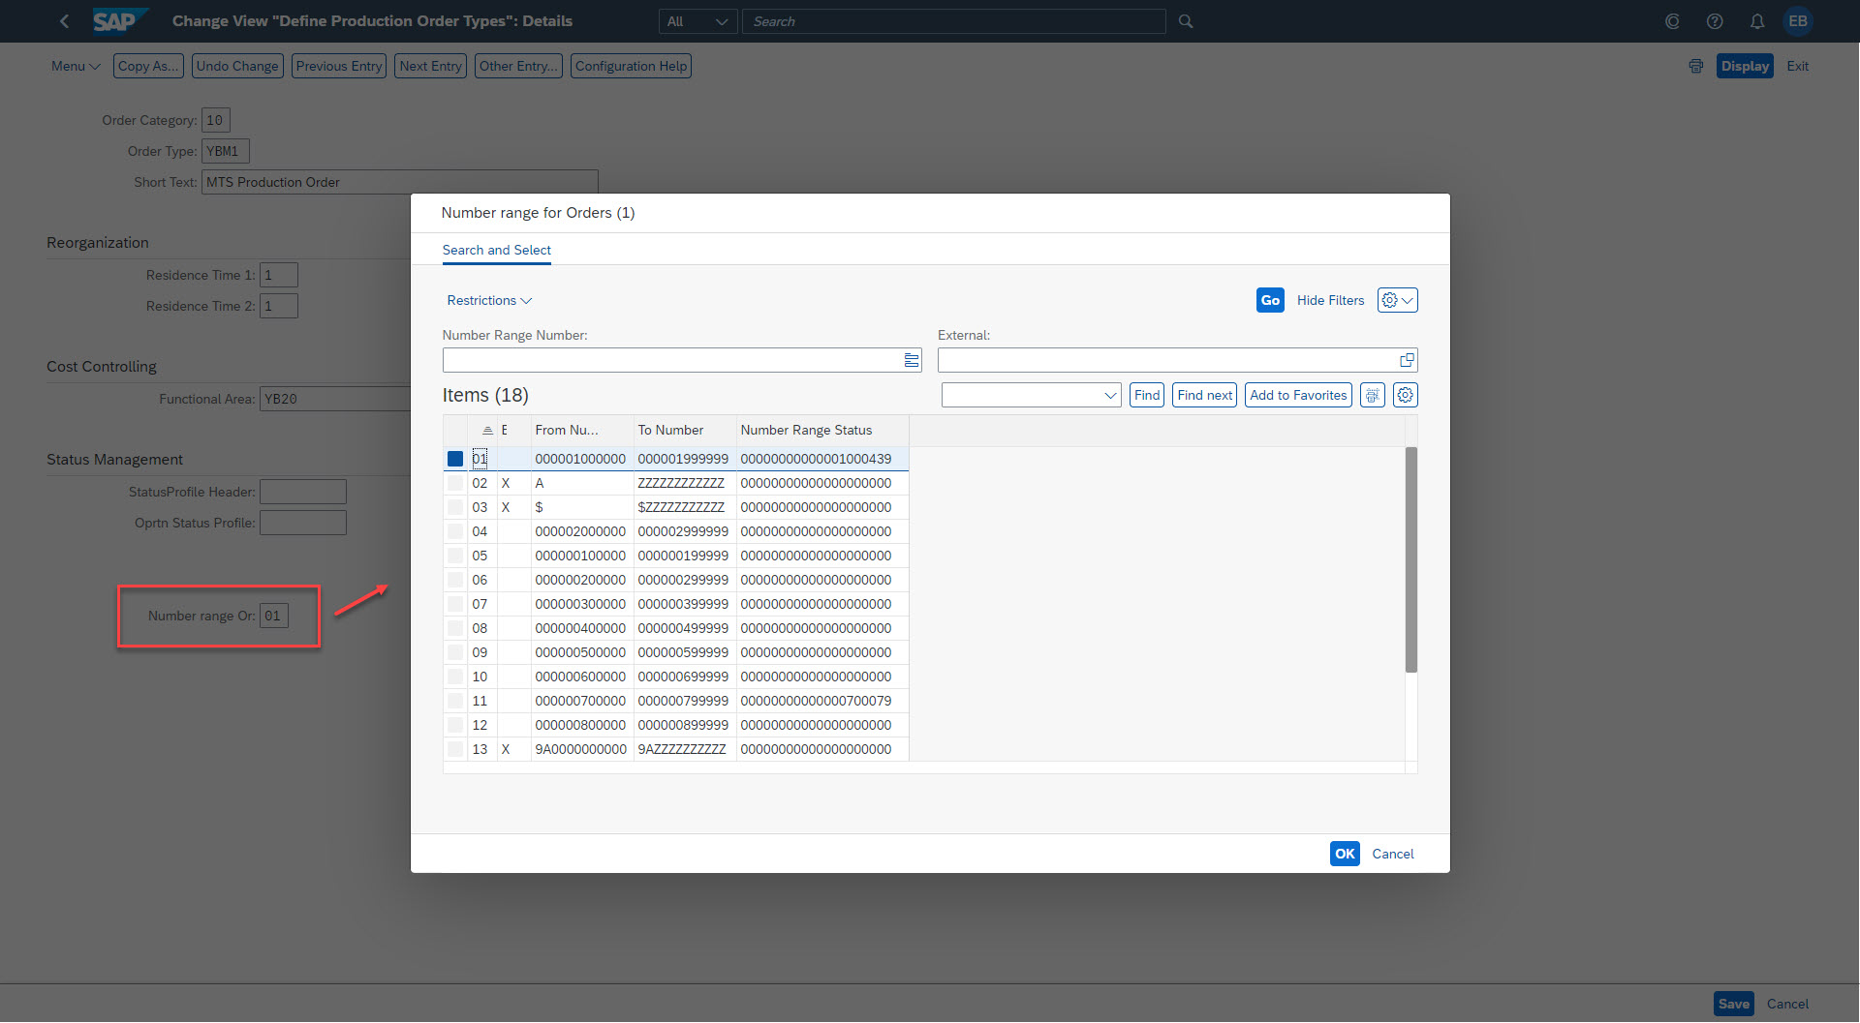Open the Menu dropdown
Viewport: 1860px width, 1023px height.
(76, 66)
